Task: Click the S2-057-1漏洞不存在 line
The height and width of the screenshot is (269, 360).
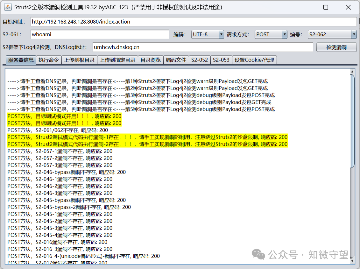Action: coord(60,151)
